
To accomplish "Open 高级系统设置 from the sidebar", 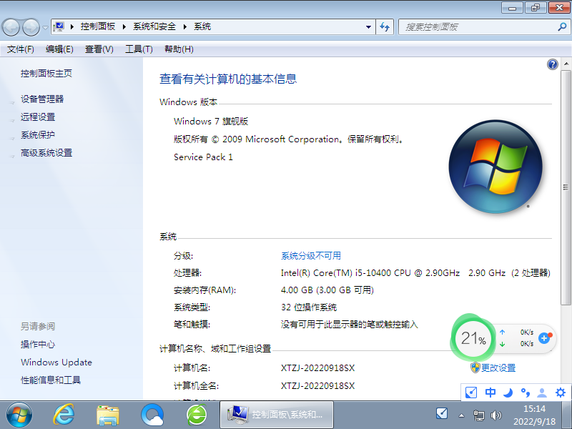I will tap(46, 153).
